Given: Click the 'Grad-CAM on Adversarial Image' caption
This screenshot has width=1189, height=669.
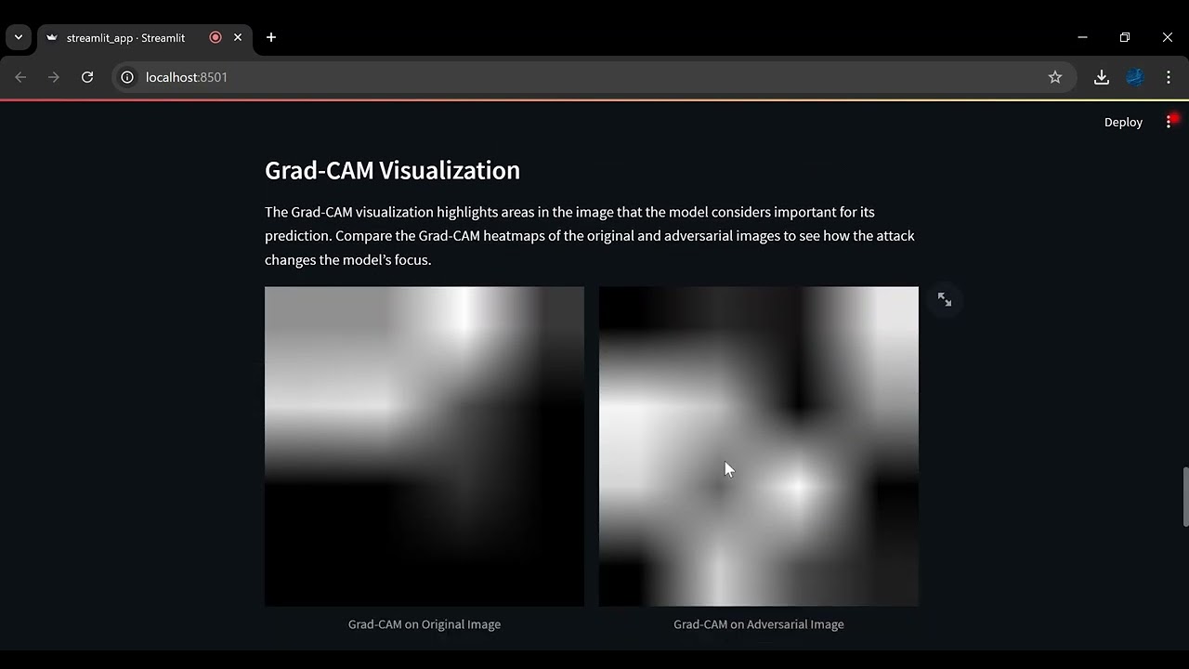Looking at the screenshot, I should [x=759, y=624].
